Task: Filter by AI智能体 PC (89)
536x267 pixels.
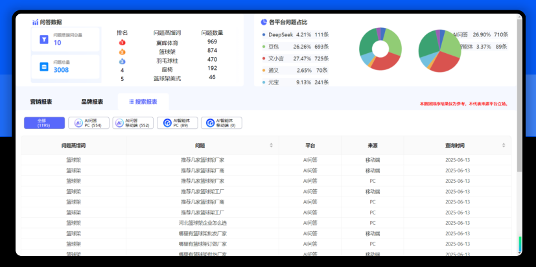Action: 177,123
